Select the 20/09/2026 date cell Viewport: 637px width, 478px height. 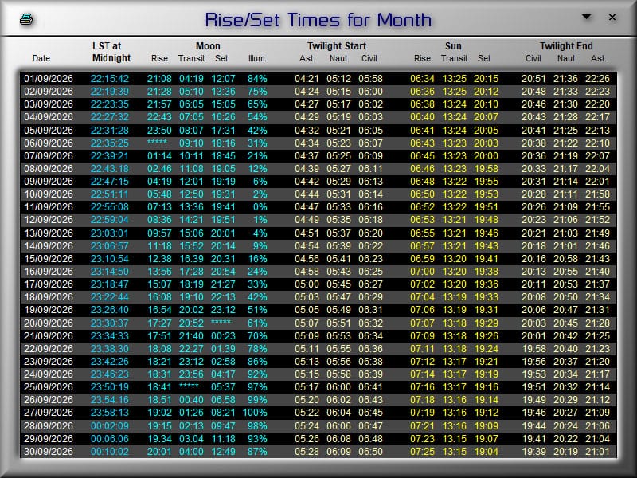49,323
